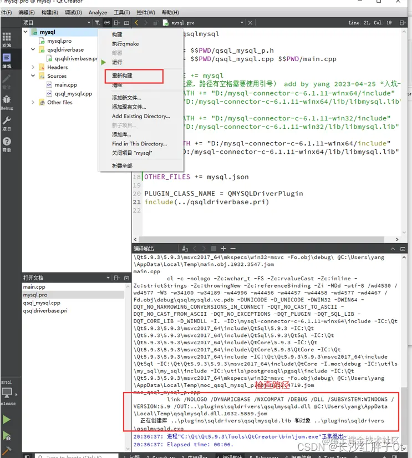Expand the Other files folder
Screen dimensions: 412x458
pos(33,102)
